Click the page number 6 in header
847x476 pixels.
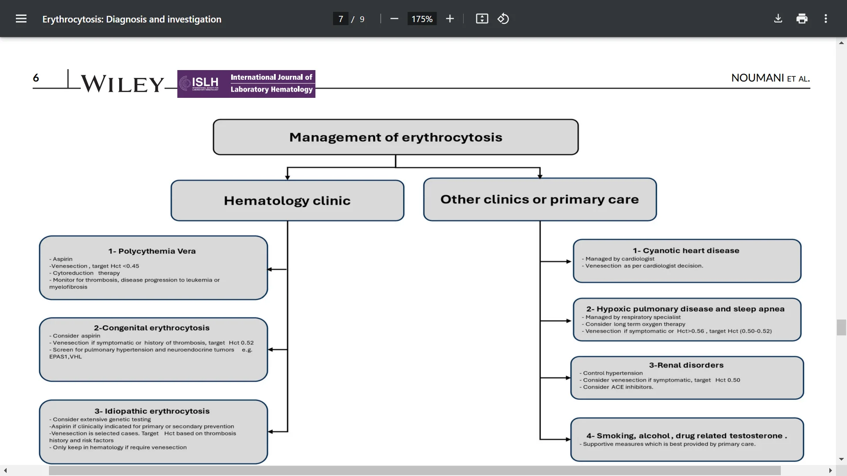click(x=36, y=78)
